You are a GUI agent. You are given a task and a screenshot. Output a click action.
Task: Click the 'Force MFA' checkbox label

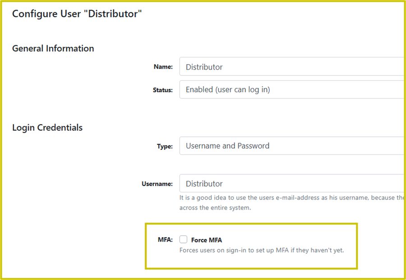[206, 240]
